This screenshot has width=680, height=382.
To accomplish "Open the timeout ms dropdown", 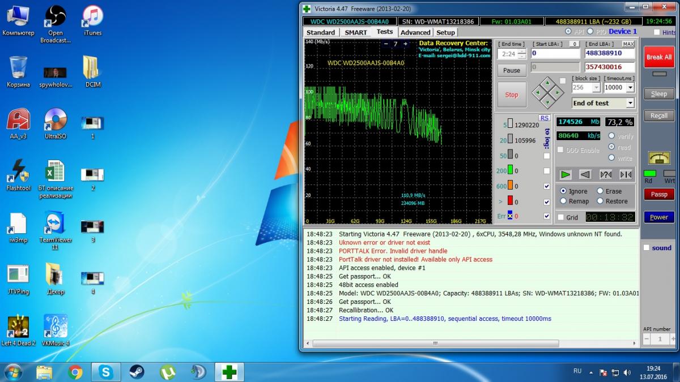I will (630, 88).
